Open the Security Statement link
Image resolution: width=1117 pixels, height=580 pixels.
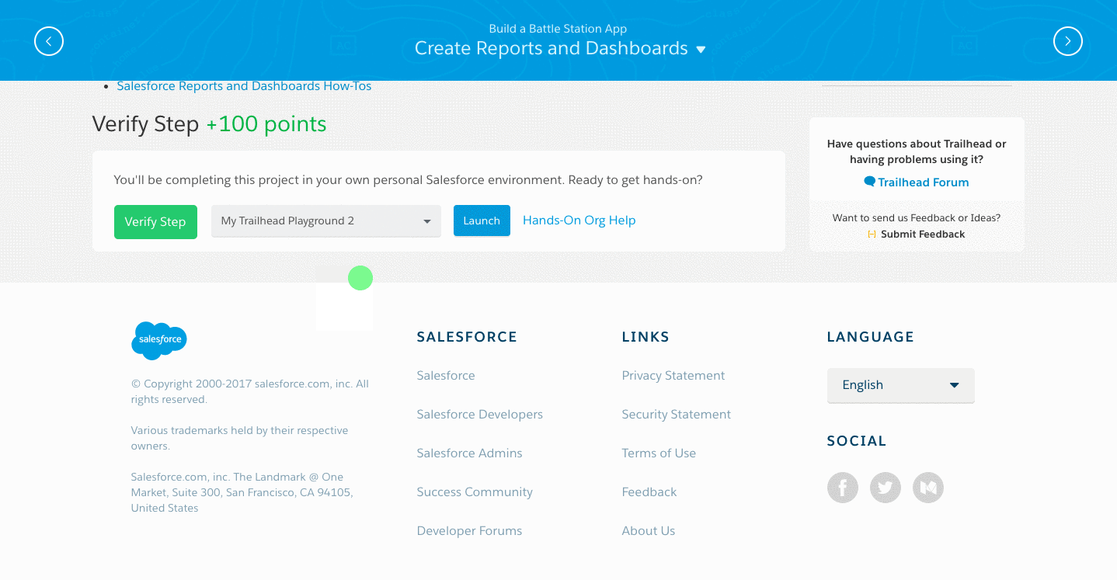(677, 415)
